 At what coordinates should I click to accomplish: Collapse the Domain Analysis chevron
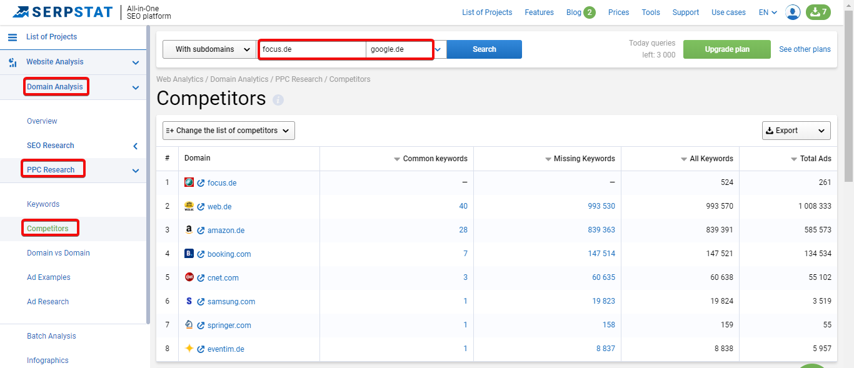click(136, 87)
